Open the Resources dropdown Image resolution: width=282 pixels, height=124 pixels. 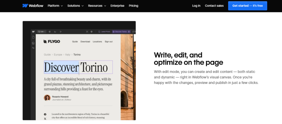point(97,6)
